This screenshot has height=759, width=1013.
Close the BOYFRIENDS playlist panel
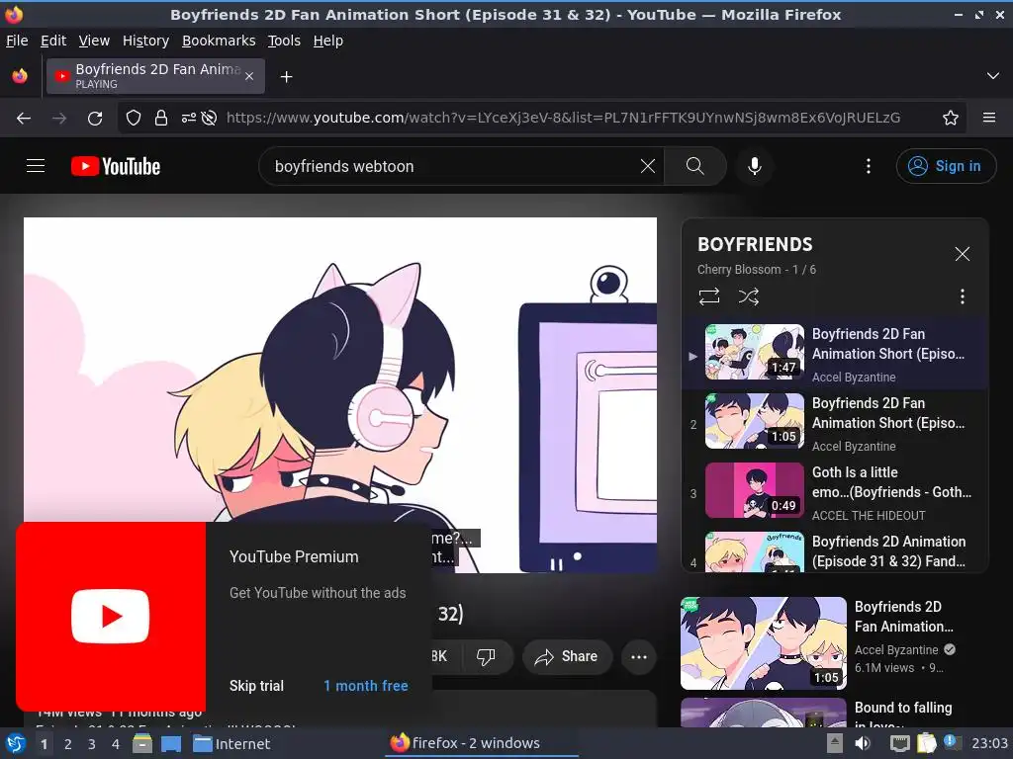click(x=962, y=254)
